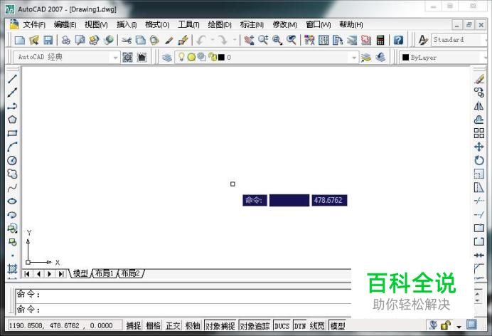Image resolution: width=492 pixels, height=336 pixels.
Task: Select the Circle tool
Action: (12, 160)
